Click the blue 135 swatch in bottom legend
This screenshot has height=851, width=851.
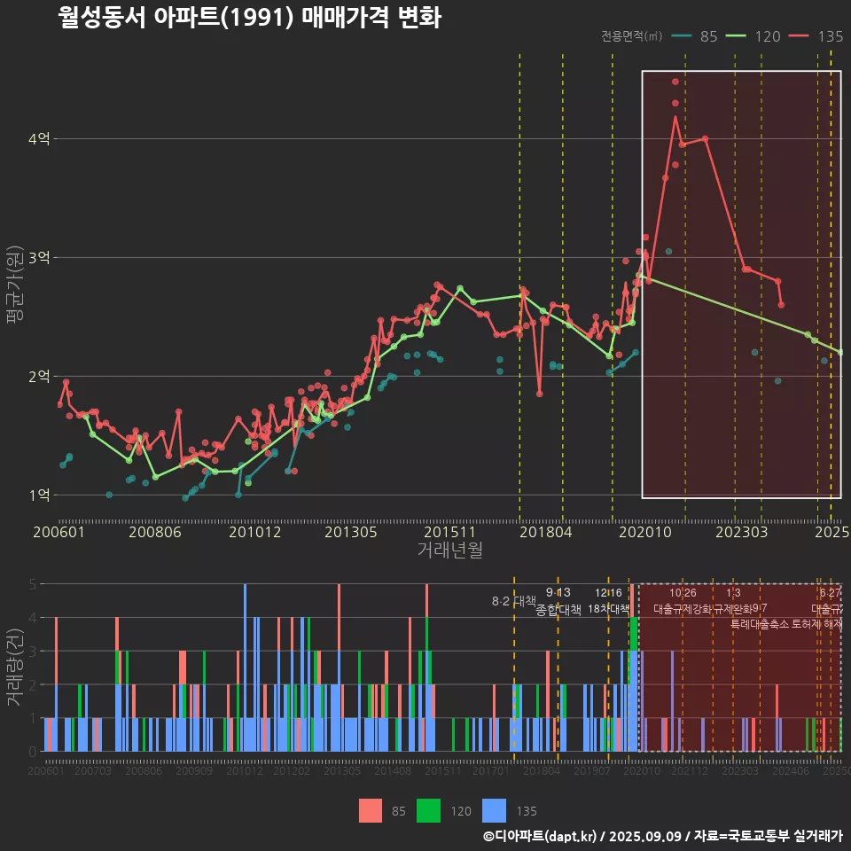[495, 810]
